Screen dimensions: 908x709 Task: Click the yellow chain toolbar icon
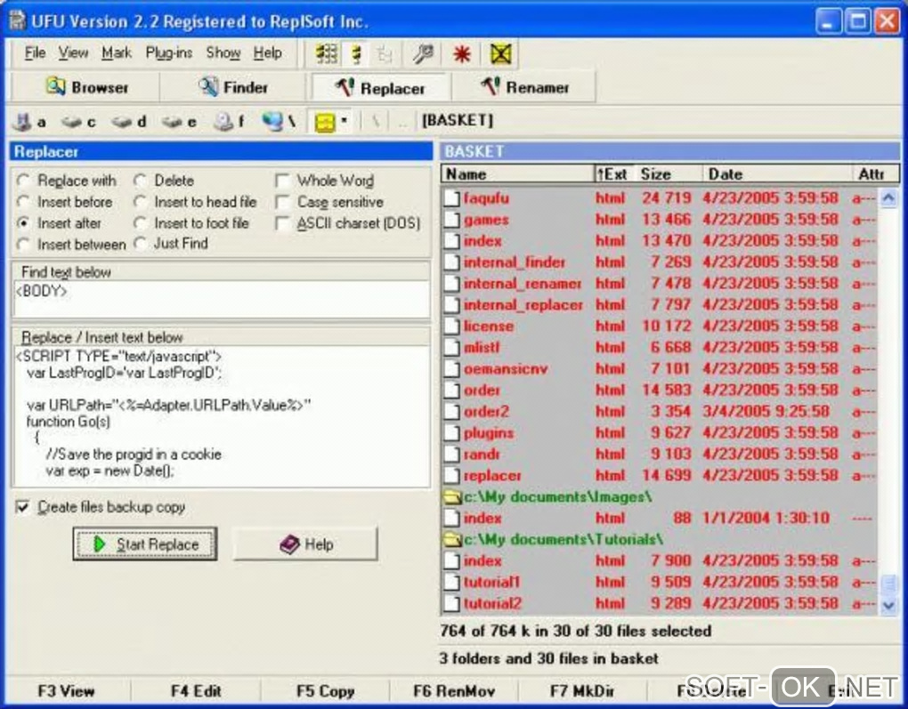tap(357, 54)
